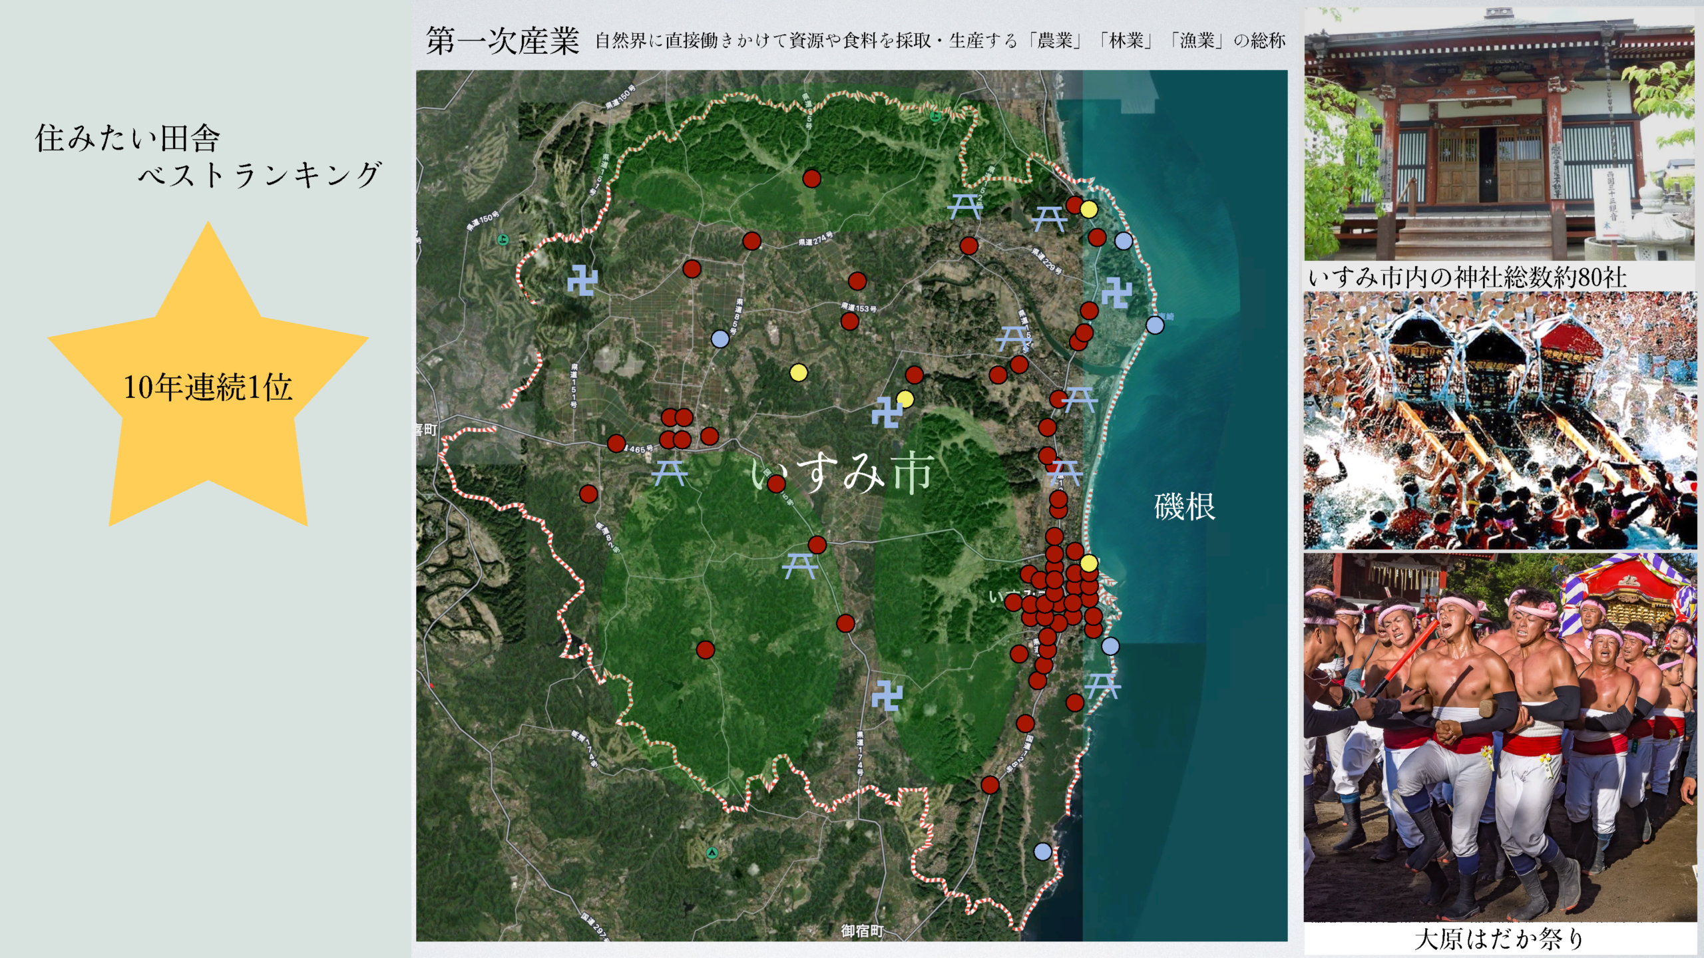Click the southernmost manji temple symbol

(x=887, y=696)
